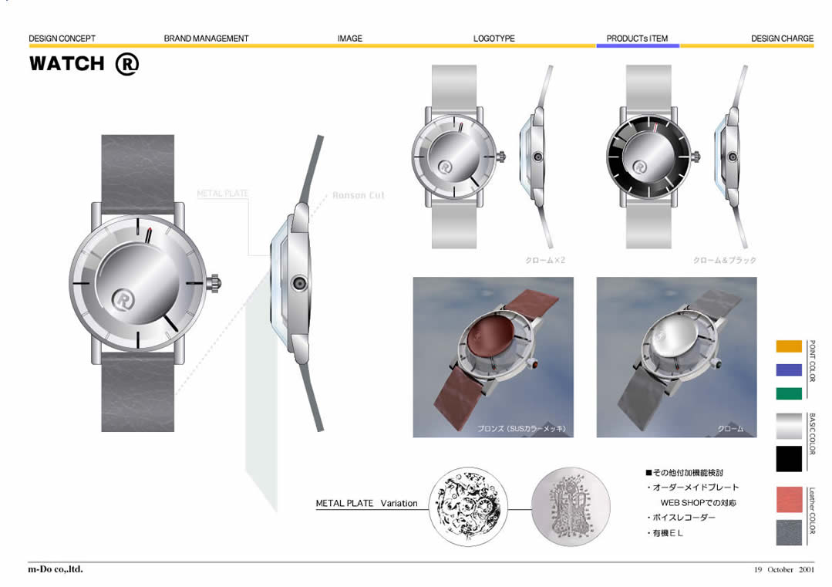This screenshot has width=832, height=587.
Task: Click the registered trademark logo beside WATCH
Action: point(126,63)
